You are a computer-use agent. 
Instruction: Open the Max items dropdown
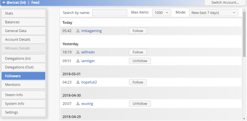pos(162,13)
